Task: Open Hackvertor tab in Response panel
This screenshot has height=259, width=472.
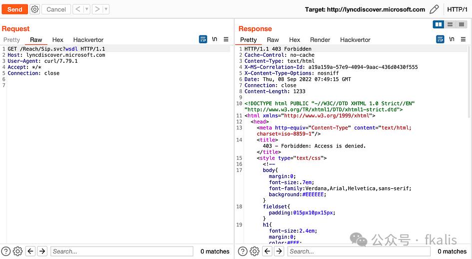Action: [x=355, y=40]
